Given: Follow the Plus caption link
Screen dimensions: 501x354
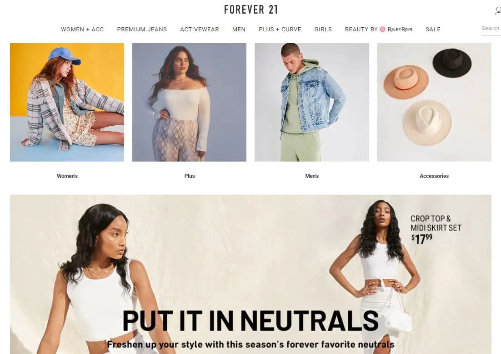Looking at the screenshot, I should (x=190, y=176).
